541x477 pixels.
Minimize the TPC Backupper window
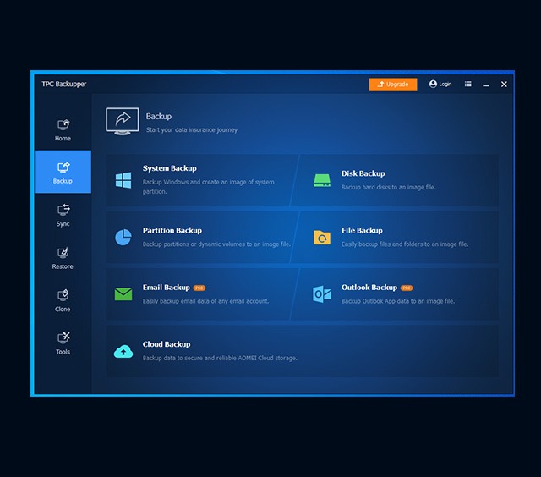486,85
